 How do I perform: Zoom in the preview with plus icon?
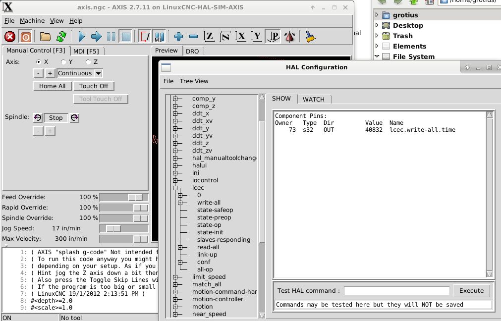(x=178, y=37)
